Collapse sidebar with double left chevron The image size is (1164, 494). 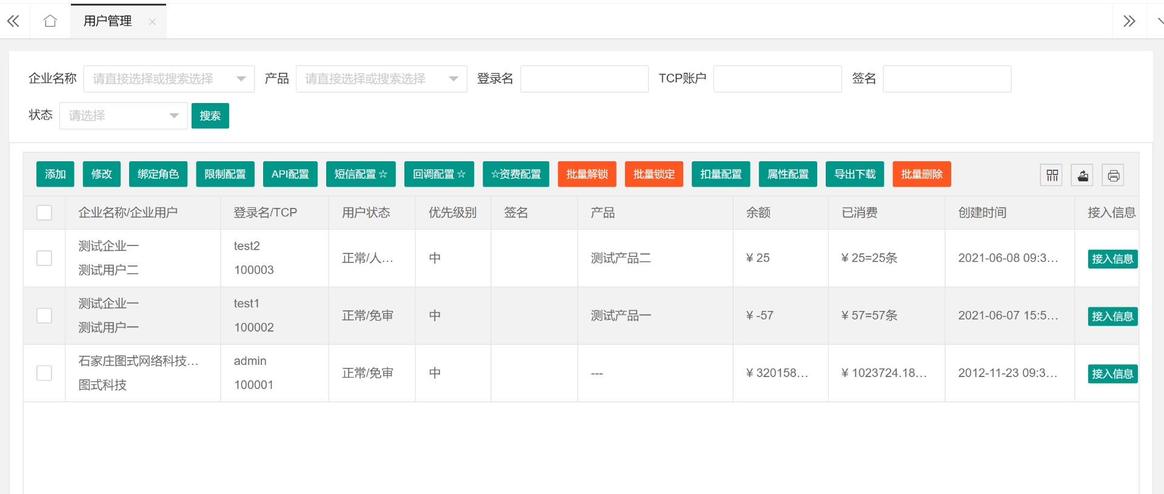click(13, 21)
